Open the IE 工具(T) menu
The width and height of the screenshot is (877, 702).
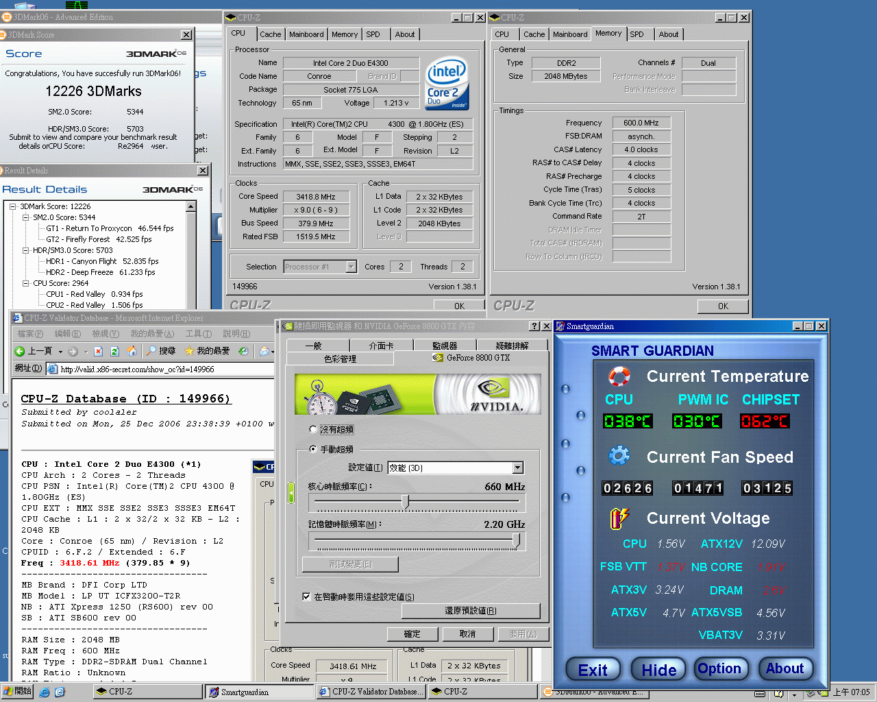click(198, 334)
